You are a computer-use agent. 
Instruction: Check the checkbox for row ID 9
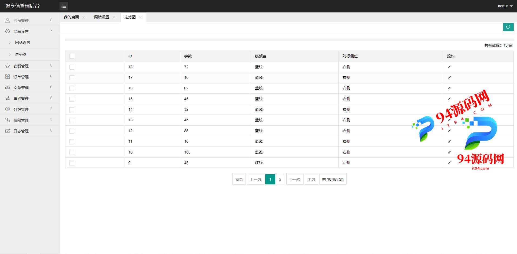tap(72, 163)
